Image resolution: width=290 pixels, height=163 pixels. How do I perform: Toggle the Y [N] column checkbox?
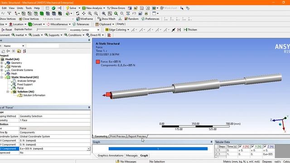click(x=252, y=146)
